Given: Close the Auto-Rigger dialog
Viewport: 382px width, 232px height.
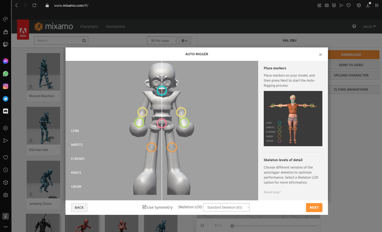Looking at the screenshot, I should coord(320,54).
